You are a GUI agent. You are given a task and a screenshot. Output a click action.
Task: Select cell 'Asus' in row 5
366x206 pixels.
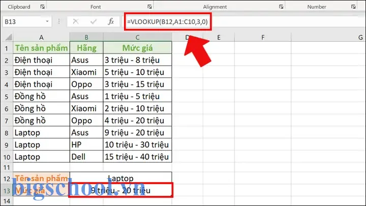click(x=86, y=97)
